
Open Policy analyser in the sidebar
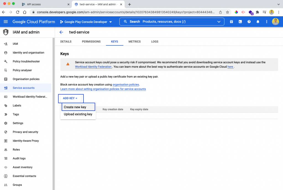26,70
